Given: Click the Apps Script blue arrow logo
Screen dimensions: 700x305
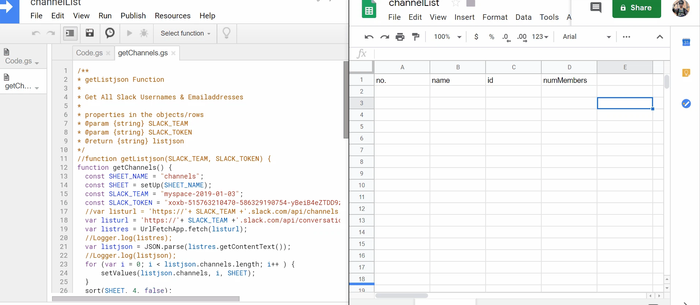Looking at the screenshot, I should [10, 11].
